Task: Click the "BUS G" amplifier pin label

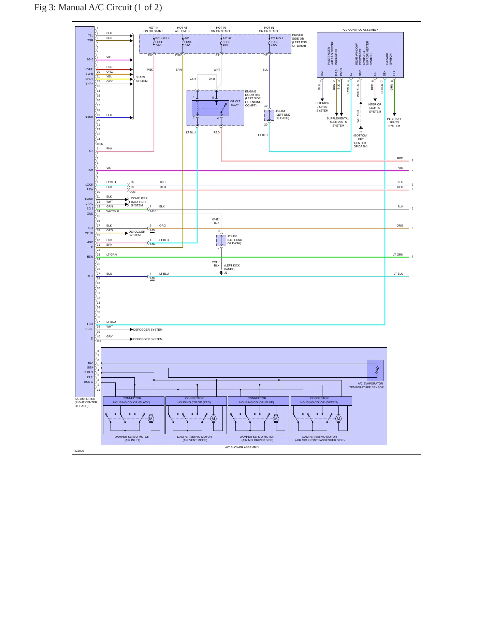Action: click(x=89, y=382)
